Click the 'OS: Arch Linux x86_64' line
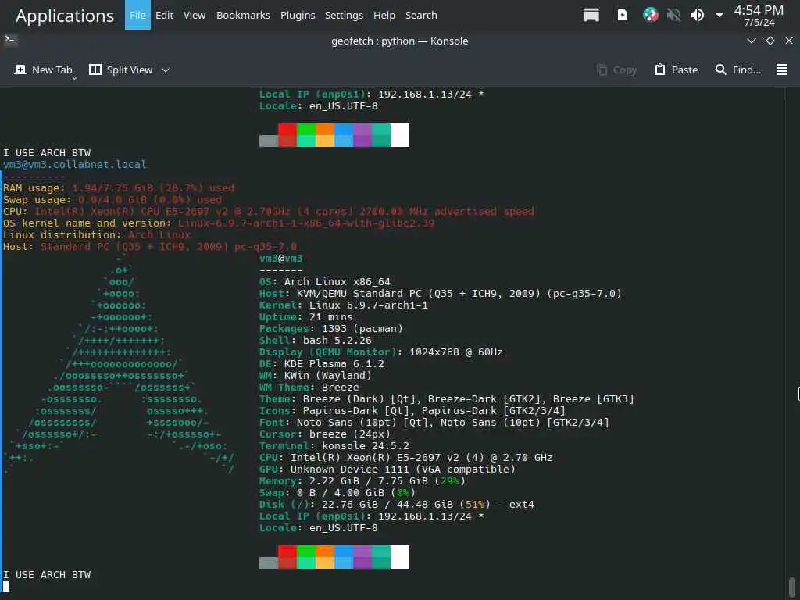The image size is (800, 600). coord(325,281)
